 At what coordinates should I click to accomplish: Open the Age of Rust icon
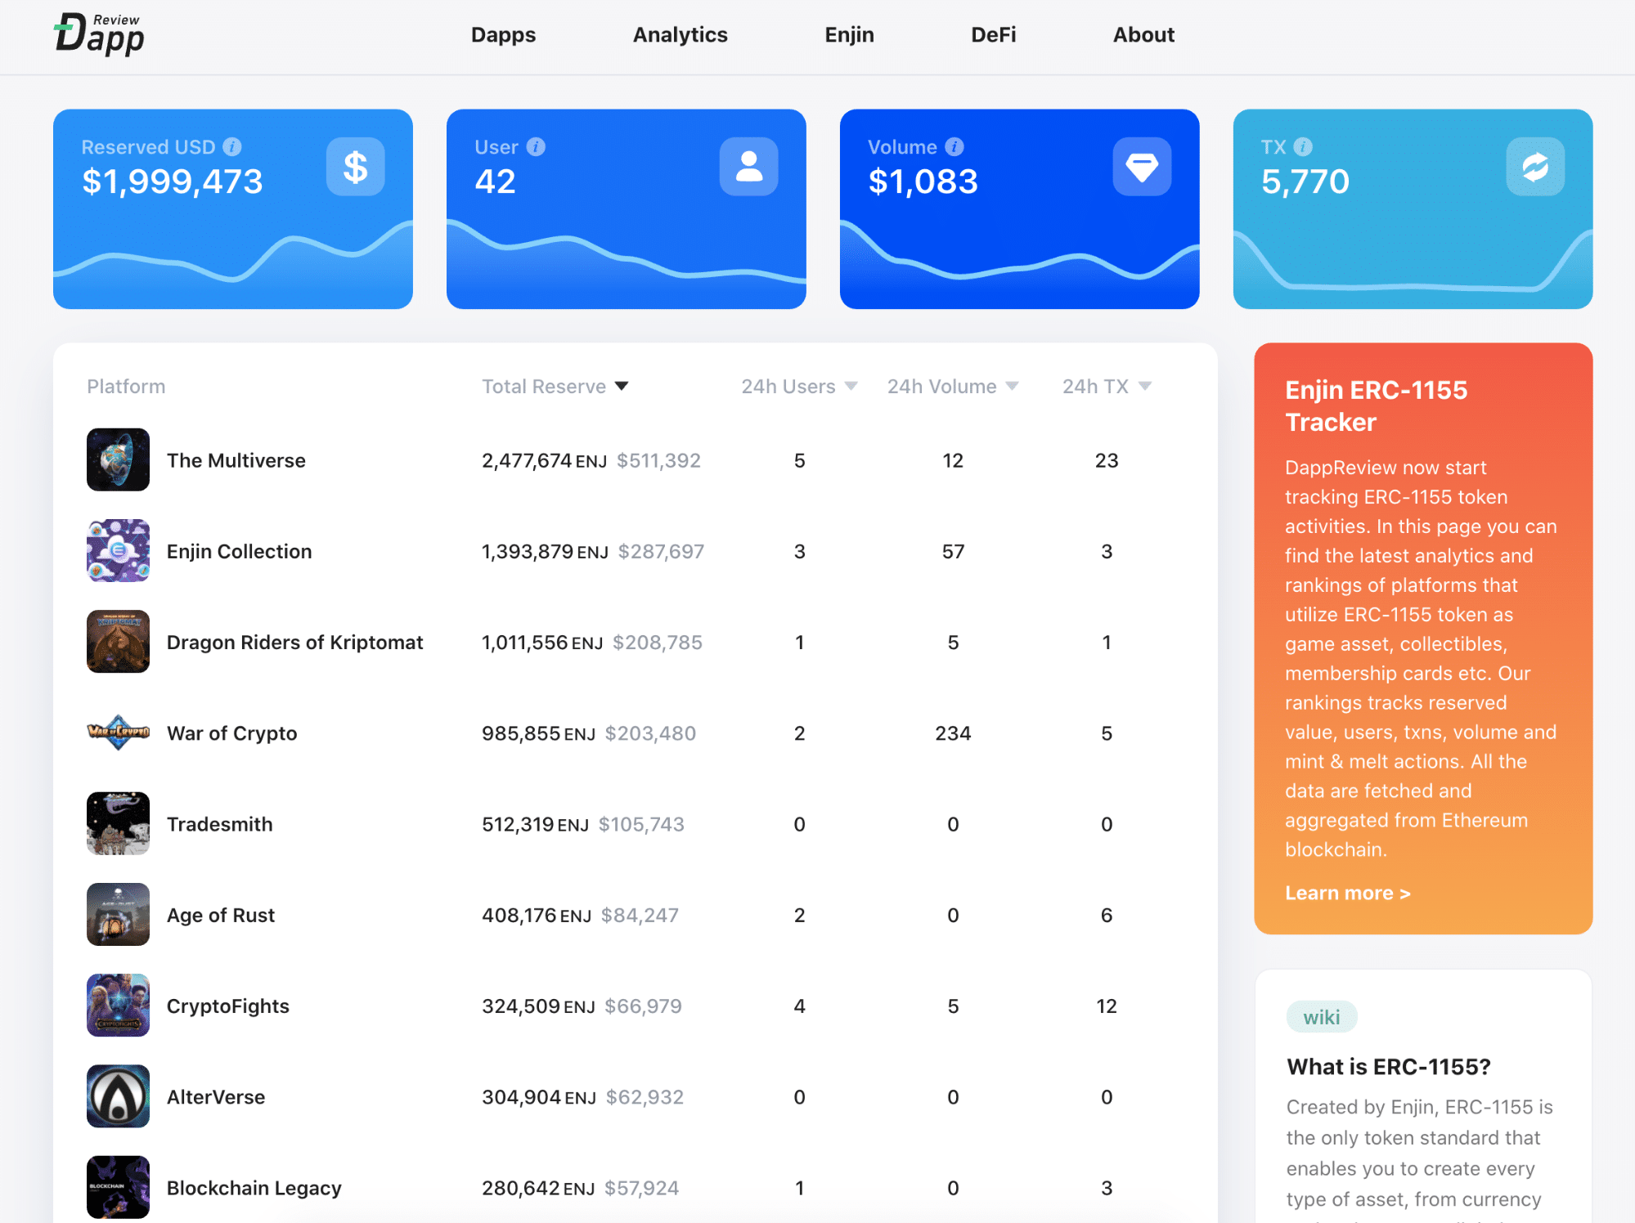pos(119,914)
